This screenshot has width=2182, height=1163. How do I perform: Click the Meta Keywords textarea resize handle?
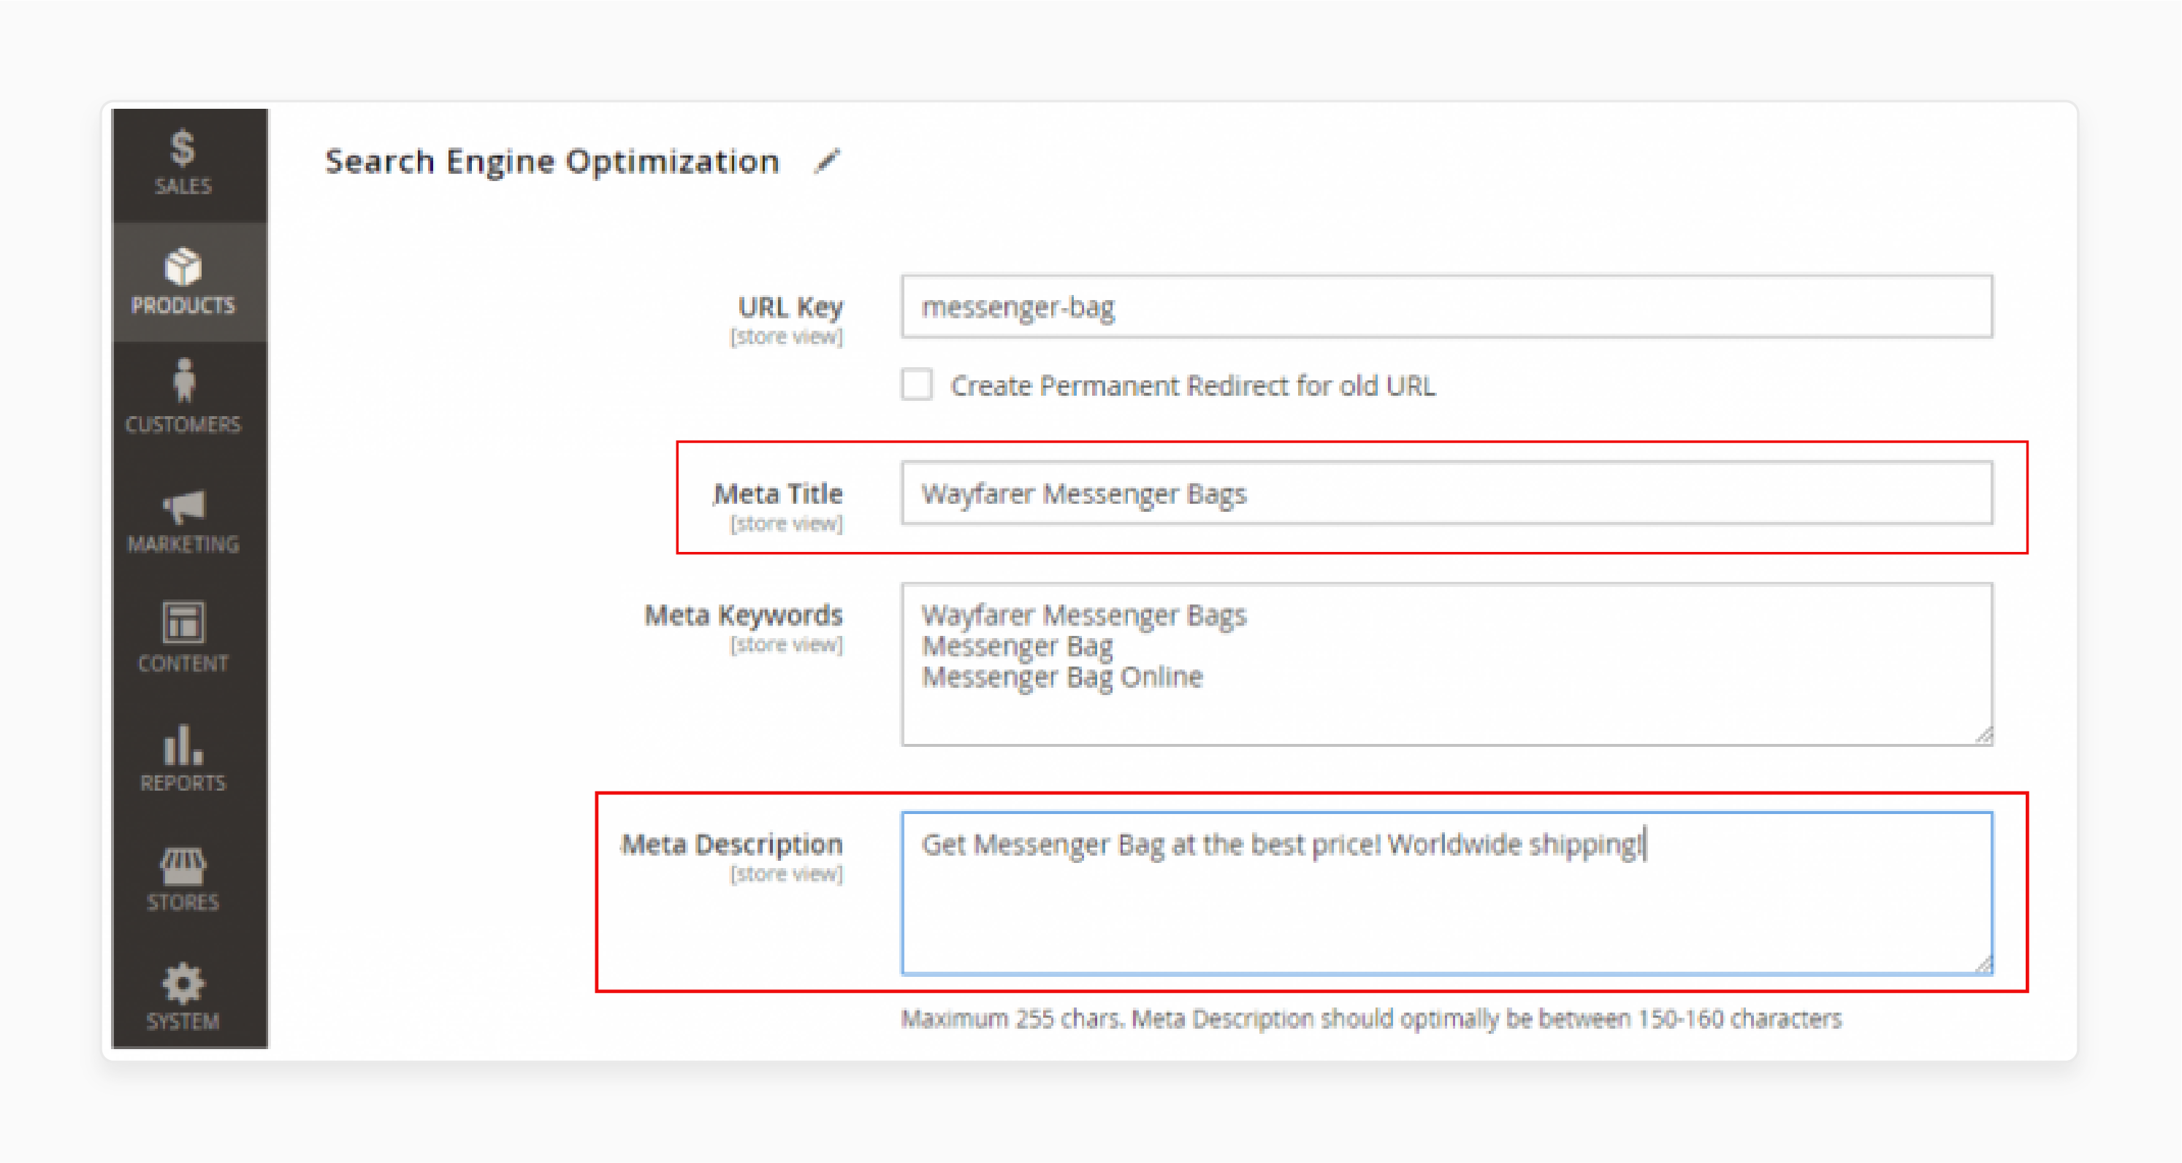click(x=1983, y=736)
